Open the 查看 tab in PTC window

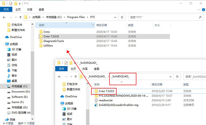41,10
